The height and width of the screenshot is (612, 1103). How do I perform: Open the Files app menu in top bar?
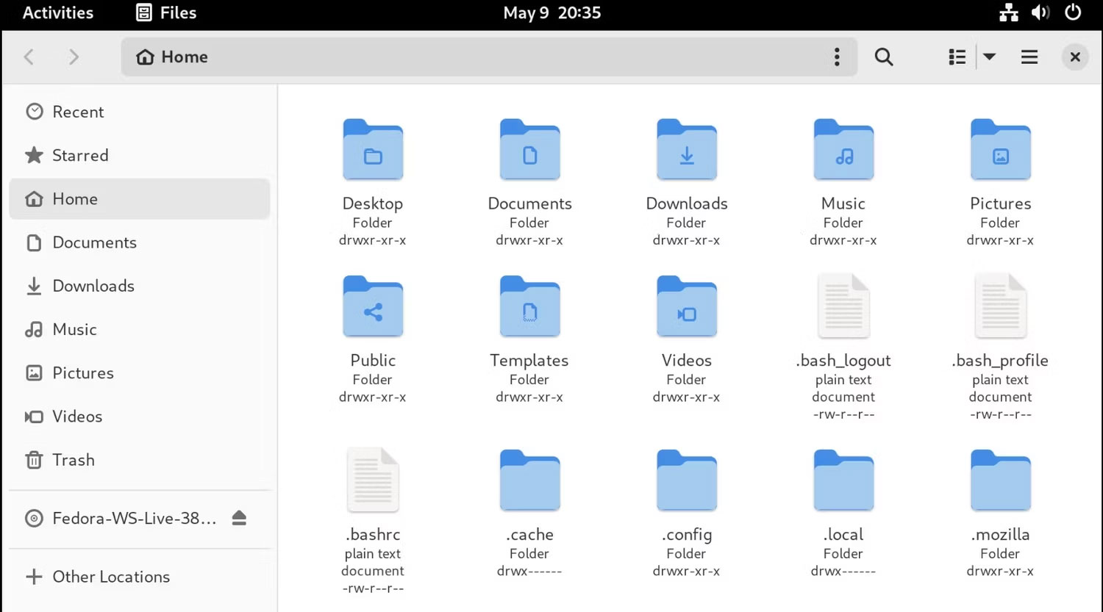click(x=167, y=12)
